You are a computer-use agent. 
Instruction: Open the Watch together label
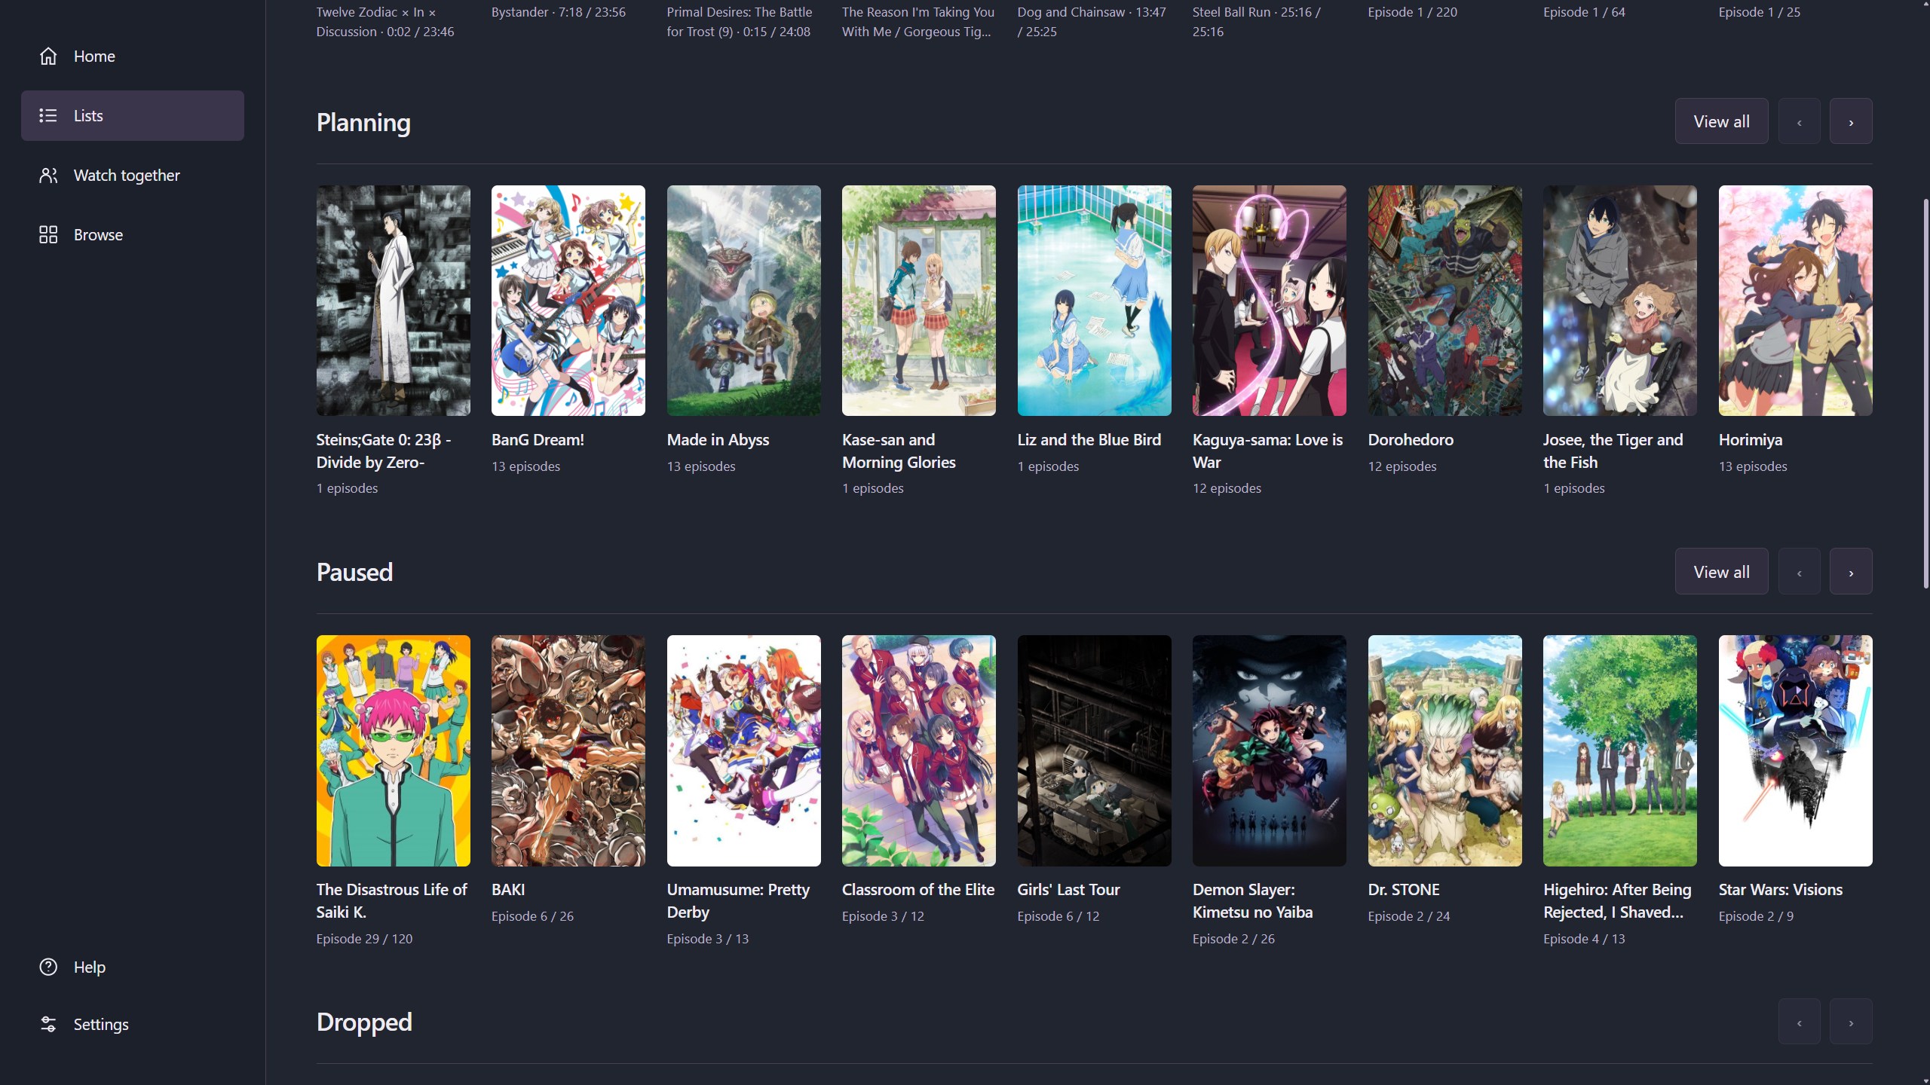click(x=127, y=176)
